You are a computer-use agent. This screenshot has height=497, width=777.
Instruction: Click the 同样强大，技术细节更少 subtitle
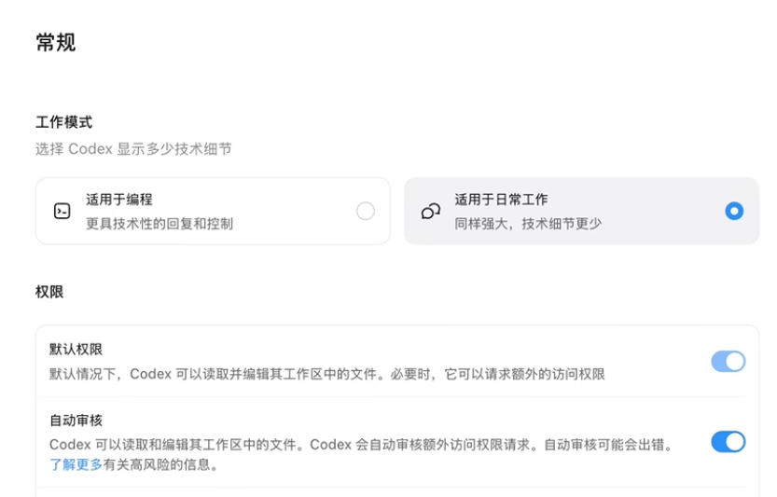point(528,224)
